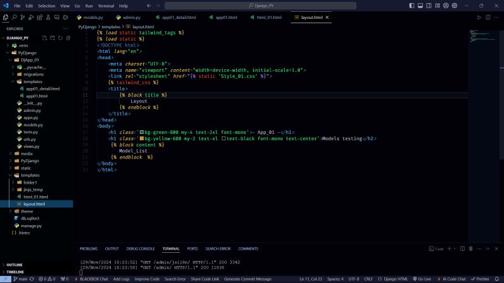Refresh the Explorer file tree
504x283 pixels.
tap(60, 38)
